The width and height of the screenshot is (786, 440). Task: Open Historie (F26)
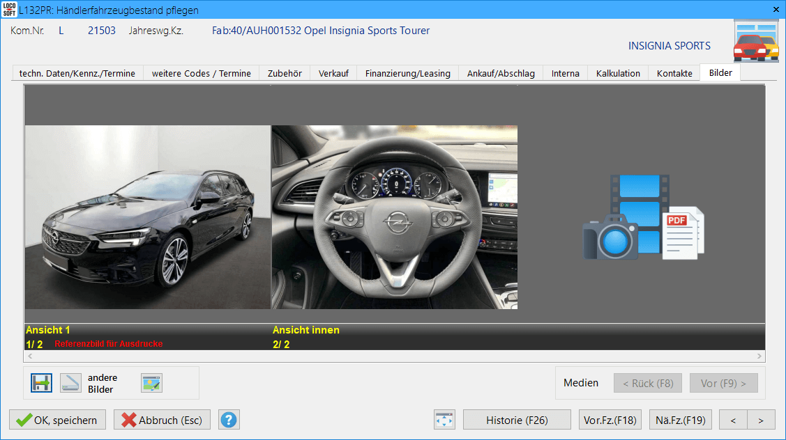[517, 420]
